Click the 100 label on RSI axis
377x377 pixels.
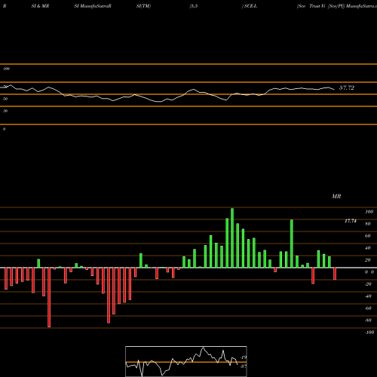coord(6,69)
